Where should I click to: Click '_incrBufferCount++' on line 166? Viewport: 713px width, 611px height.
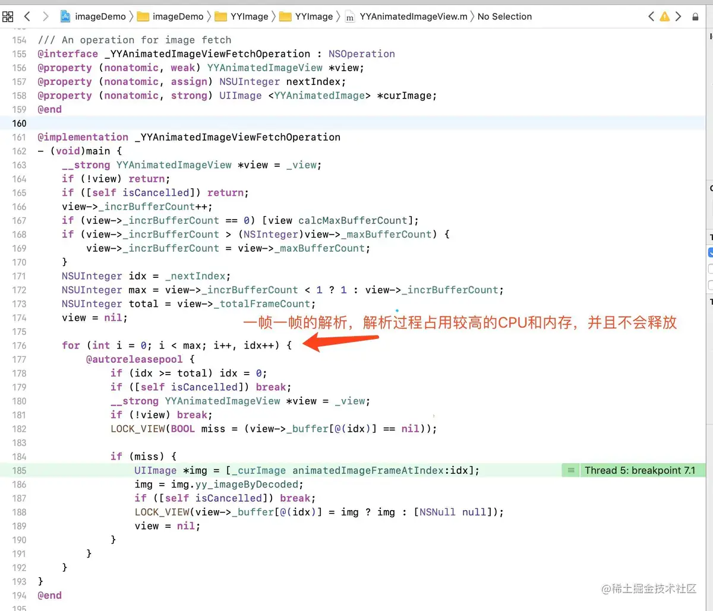(x=153, y=207)
